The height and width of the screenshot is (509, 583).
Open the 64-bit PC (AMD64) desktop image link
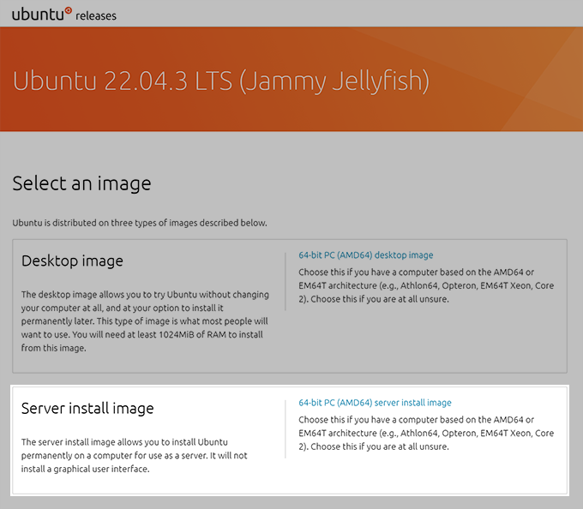(x=365, y=255)
